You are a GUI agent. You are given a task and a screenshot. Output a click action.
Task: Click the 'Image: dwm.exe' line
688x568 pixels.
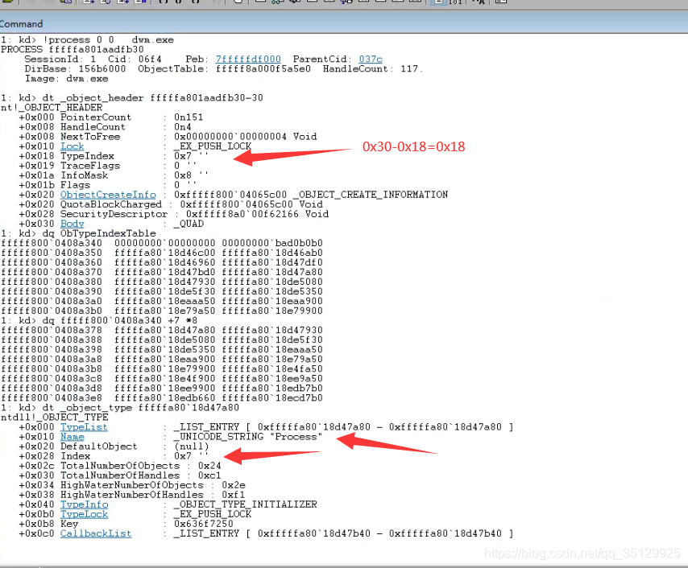click(x=66, y=79)
